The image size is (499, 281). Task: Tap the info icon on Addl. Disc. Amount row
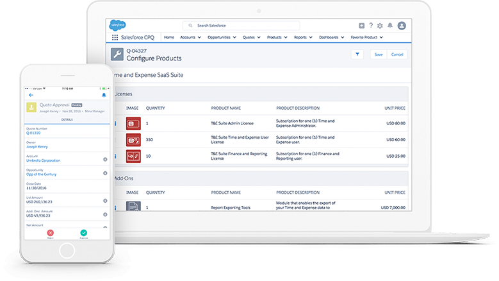click(105, 215)
